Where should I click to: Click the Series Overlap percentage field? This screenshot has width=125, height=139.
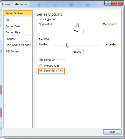pyautogui.click(x=78, y=31)
